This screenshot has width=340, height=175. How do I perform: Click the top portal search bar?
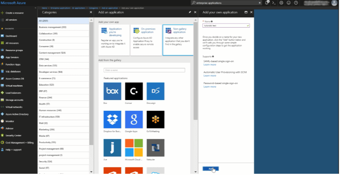pyautogui.click(x=226, y=3)
